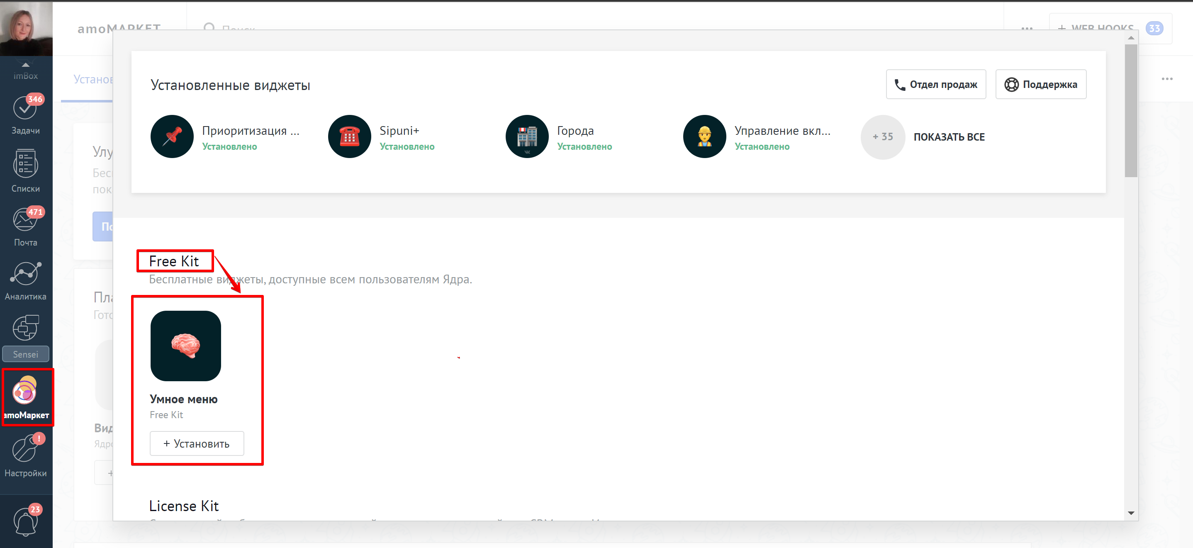Click the user profile avatar photo
1193x548 pixels.
coord(27,29)
